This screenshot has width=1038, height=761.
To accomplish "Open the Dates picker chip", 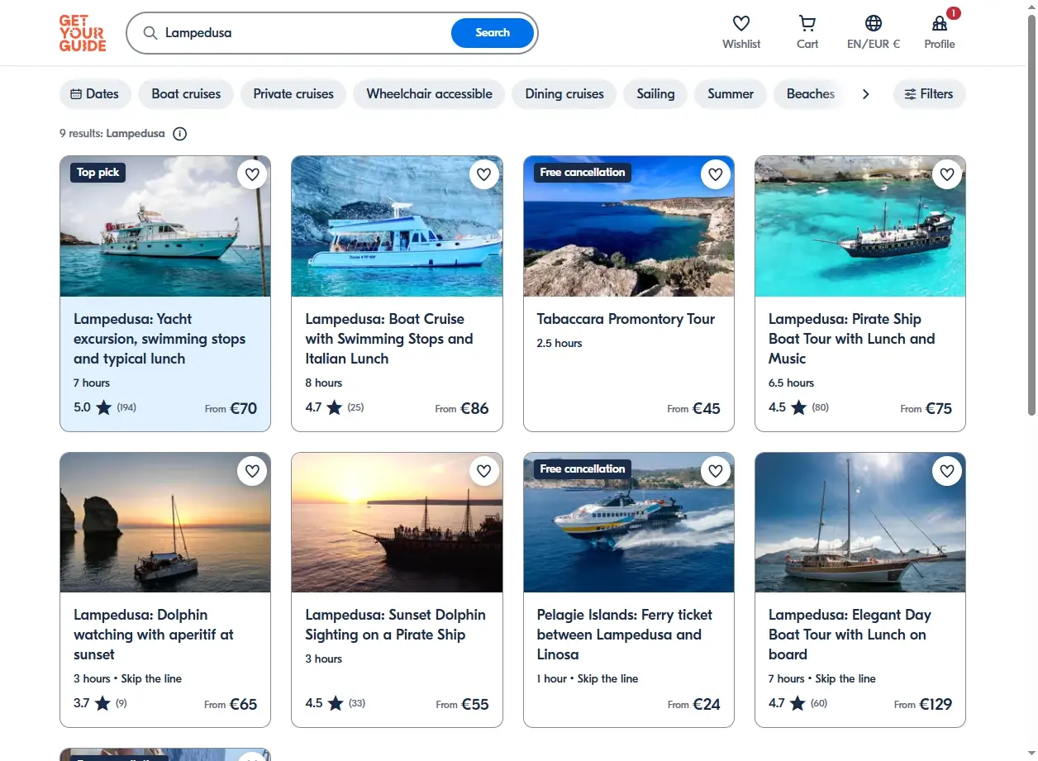I will click(95, 94).
